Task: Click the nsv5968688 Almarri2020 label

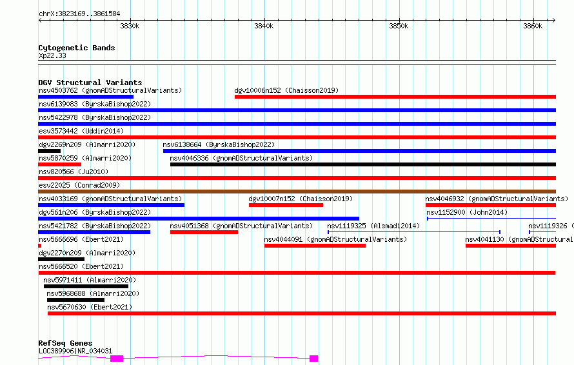Action: pyautogui.click(x=93, y=293)
